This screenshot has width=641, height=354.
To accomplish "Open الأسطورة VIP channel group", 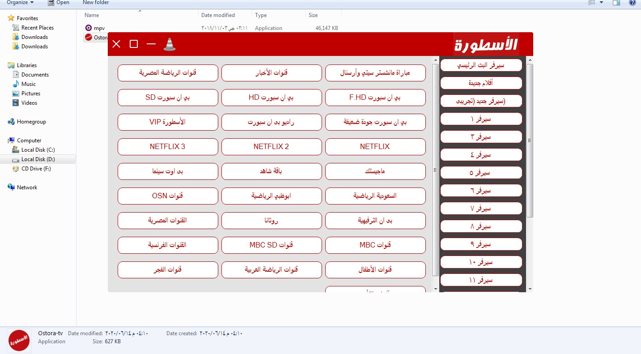I will click(x=168, y=122).
